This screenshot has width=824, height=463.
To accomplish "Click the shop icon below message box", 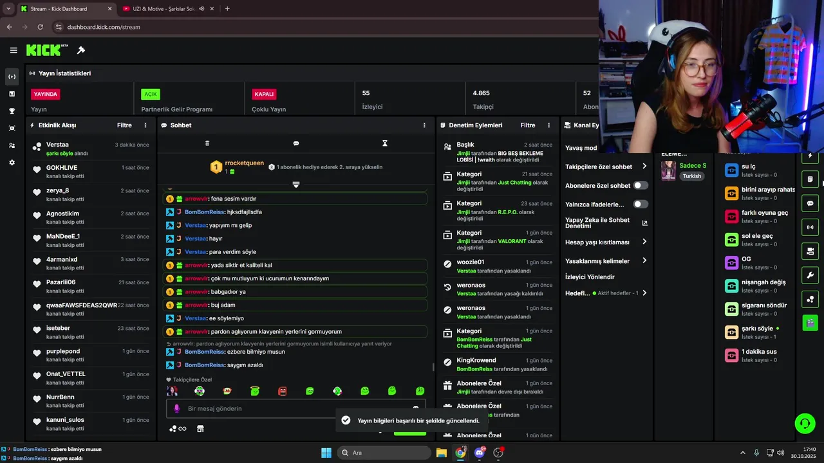I will tap(200, 429).
